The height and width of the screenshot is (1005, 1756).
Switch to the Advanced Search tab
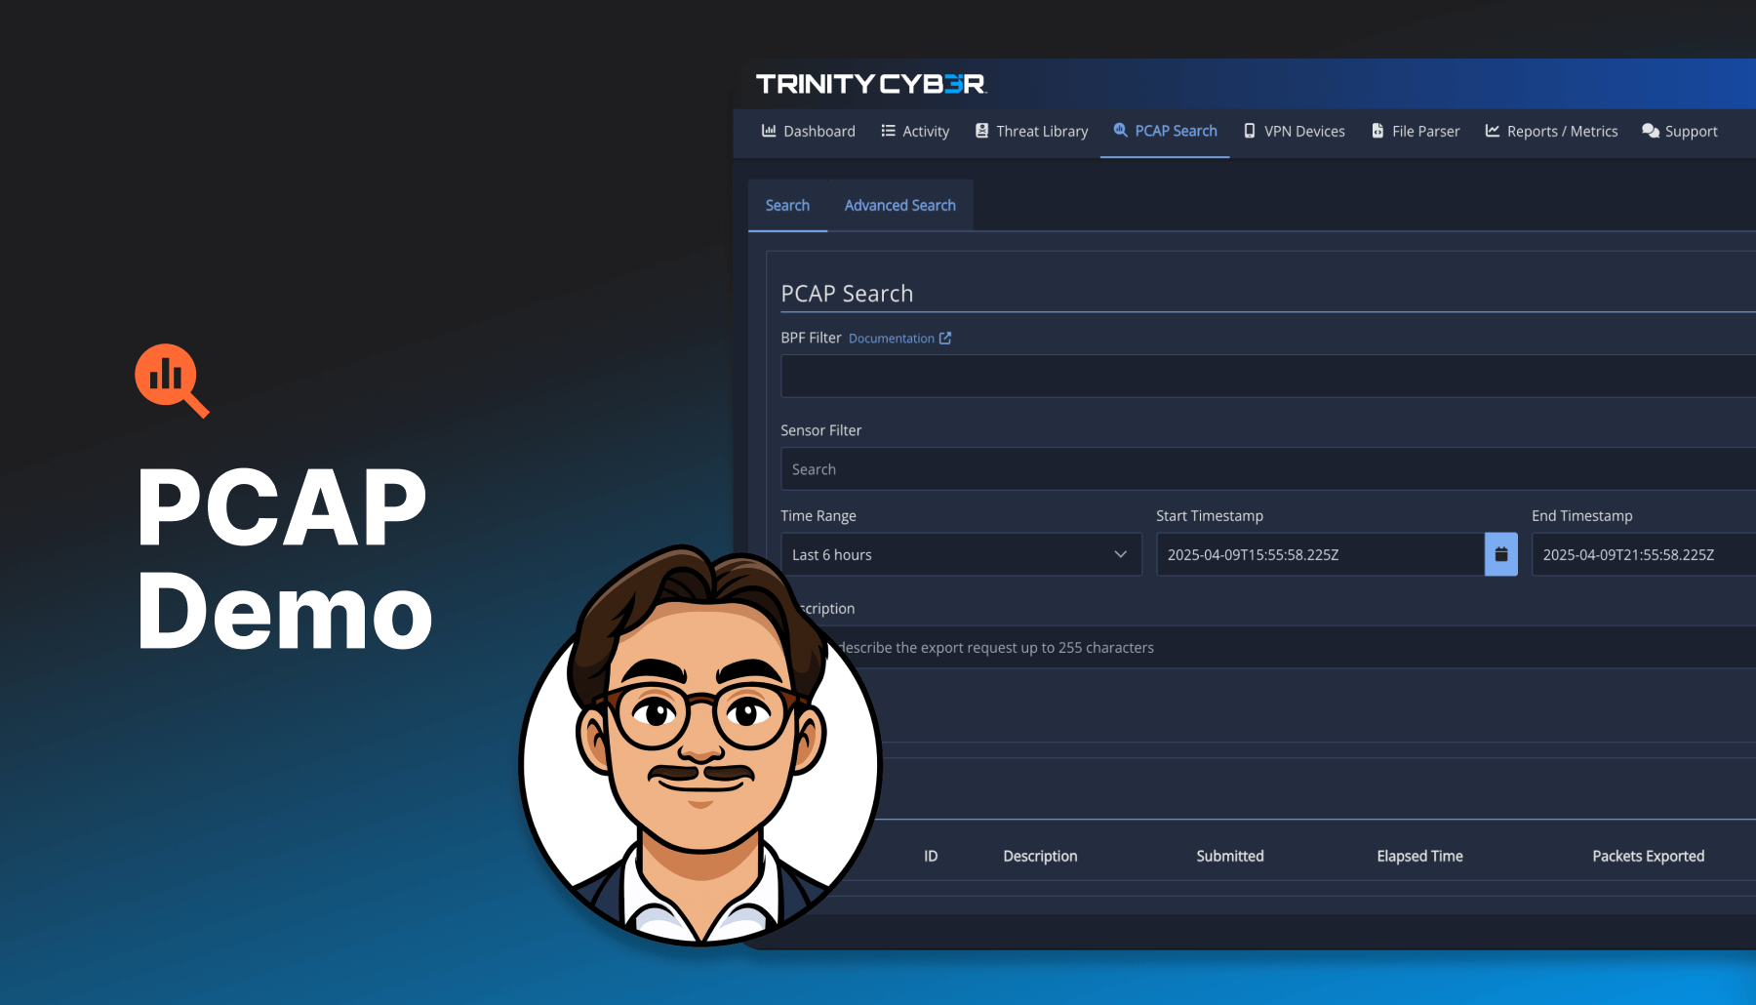click(x=899, y=205)
